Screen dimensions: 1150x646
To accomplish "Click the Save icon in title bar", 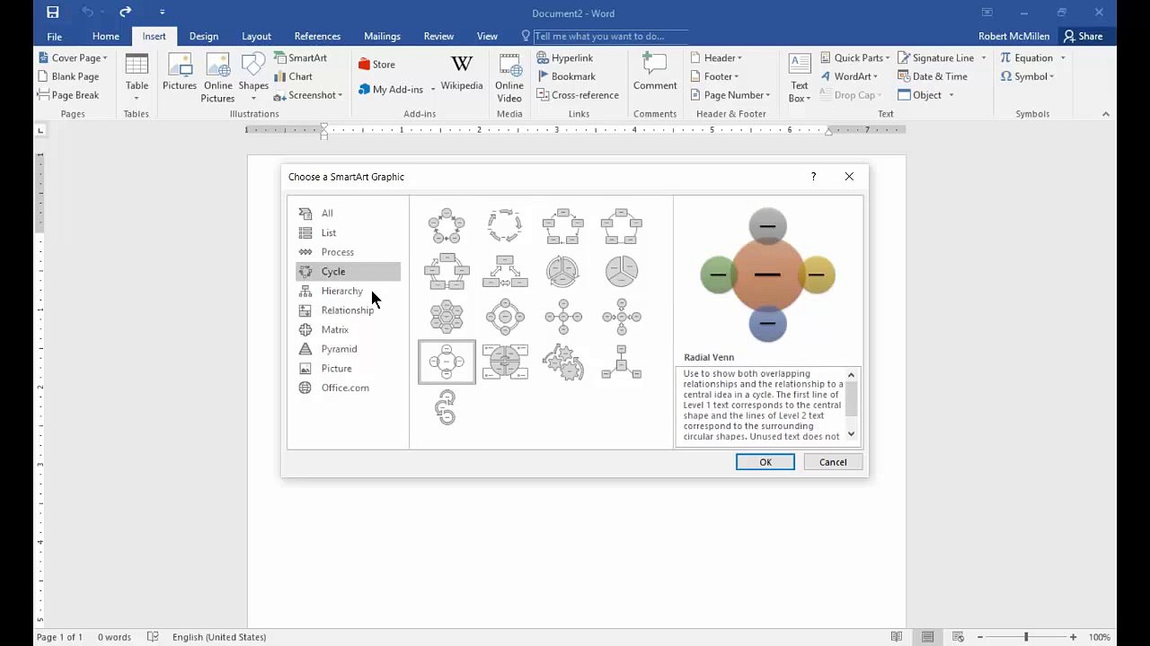I will pyautogui.click(x=52, y=13).
